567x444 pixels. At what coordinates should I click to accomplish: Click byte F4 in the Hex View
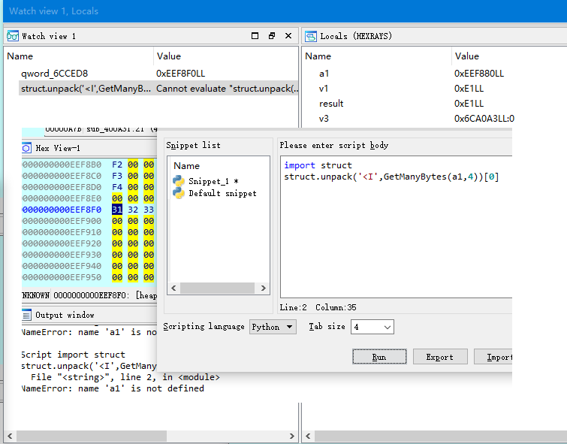[117, 187]
